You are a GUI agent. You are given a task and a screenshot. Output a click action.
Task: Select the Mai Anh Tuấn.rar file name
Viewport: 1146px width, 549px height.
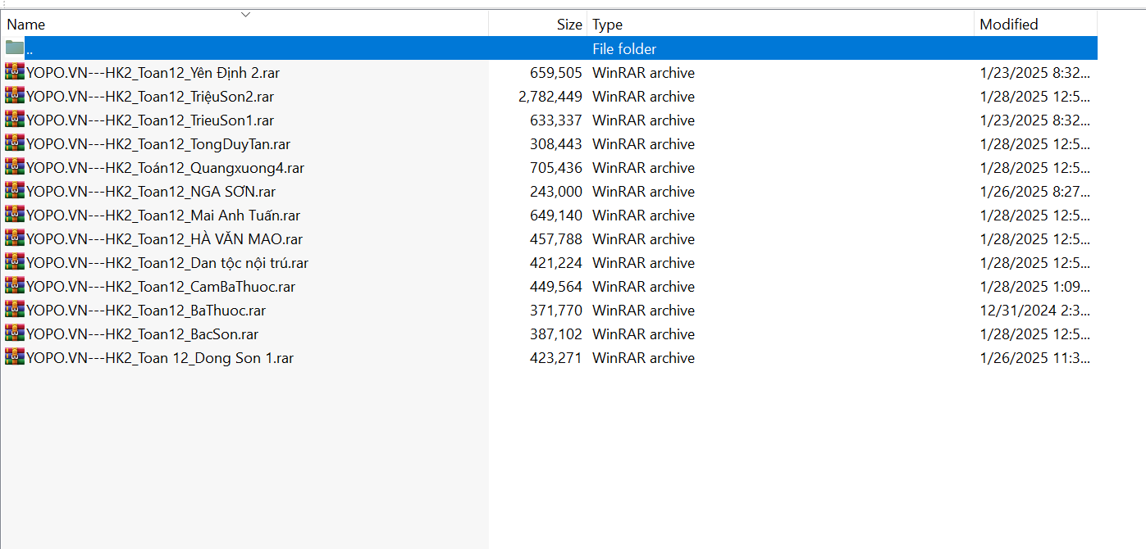pos(163,216)
